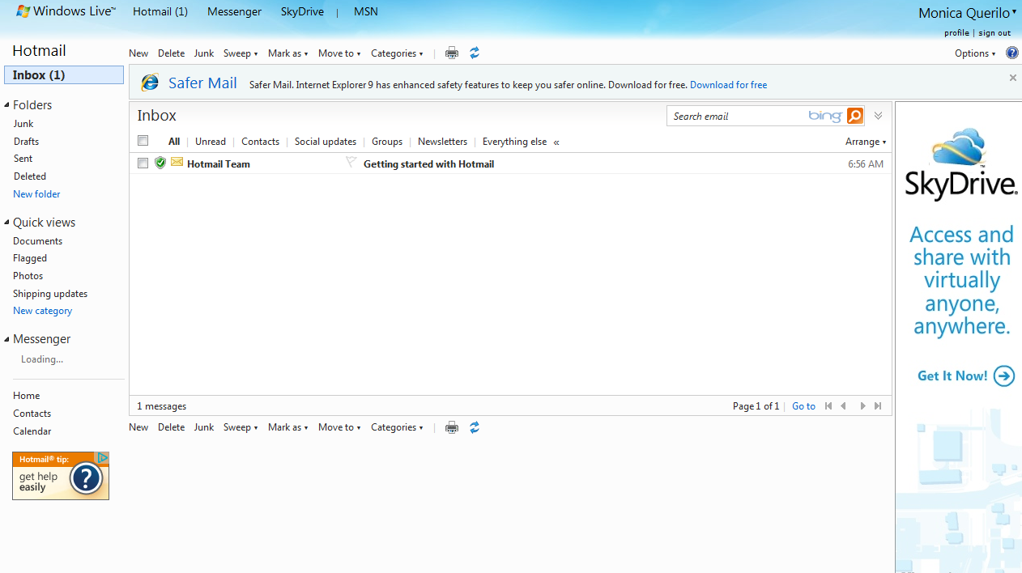
Task: Open MSN in the header
Action: pyautogui.click(x=366, y=11)
